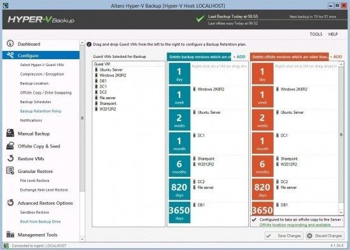Open Manual Backup section
The height and width of the screenshot is (250, 350).
[34, 134]
